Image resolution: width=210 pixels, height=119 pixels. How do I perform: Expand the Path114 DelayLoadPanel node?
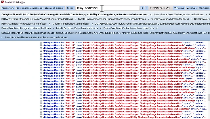pyautogui.click(x=41, y=51)
